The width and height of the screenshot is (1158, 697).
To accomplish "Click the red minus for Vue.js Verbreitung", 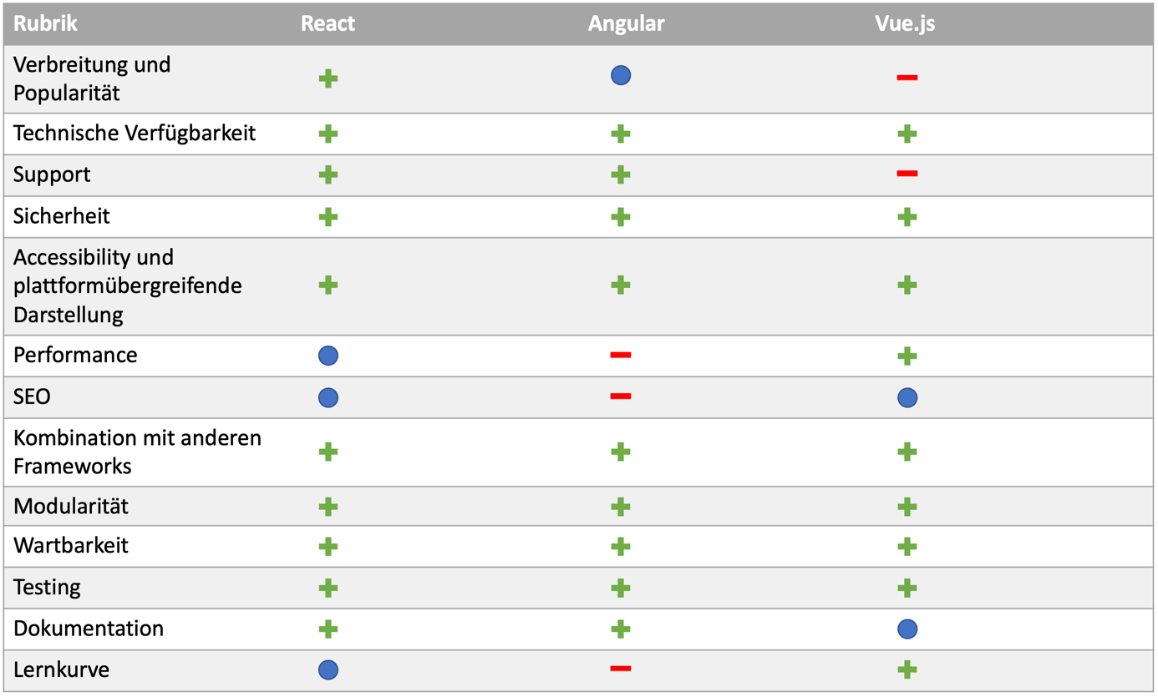I will pos(907,78).
